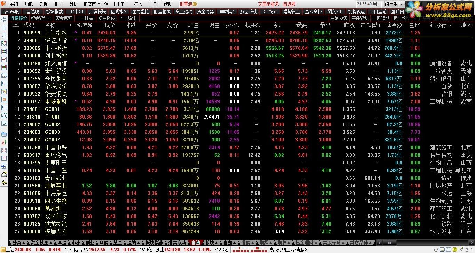Click the red-white grid indicator in status bar

[x=250, y=250]
